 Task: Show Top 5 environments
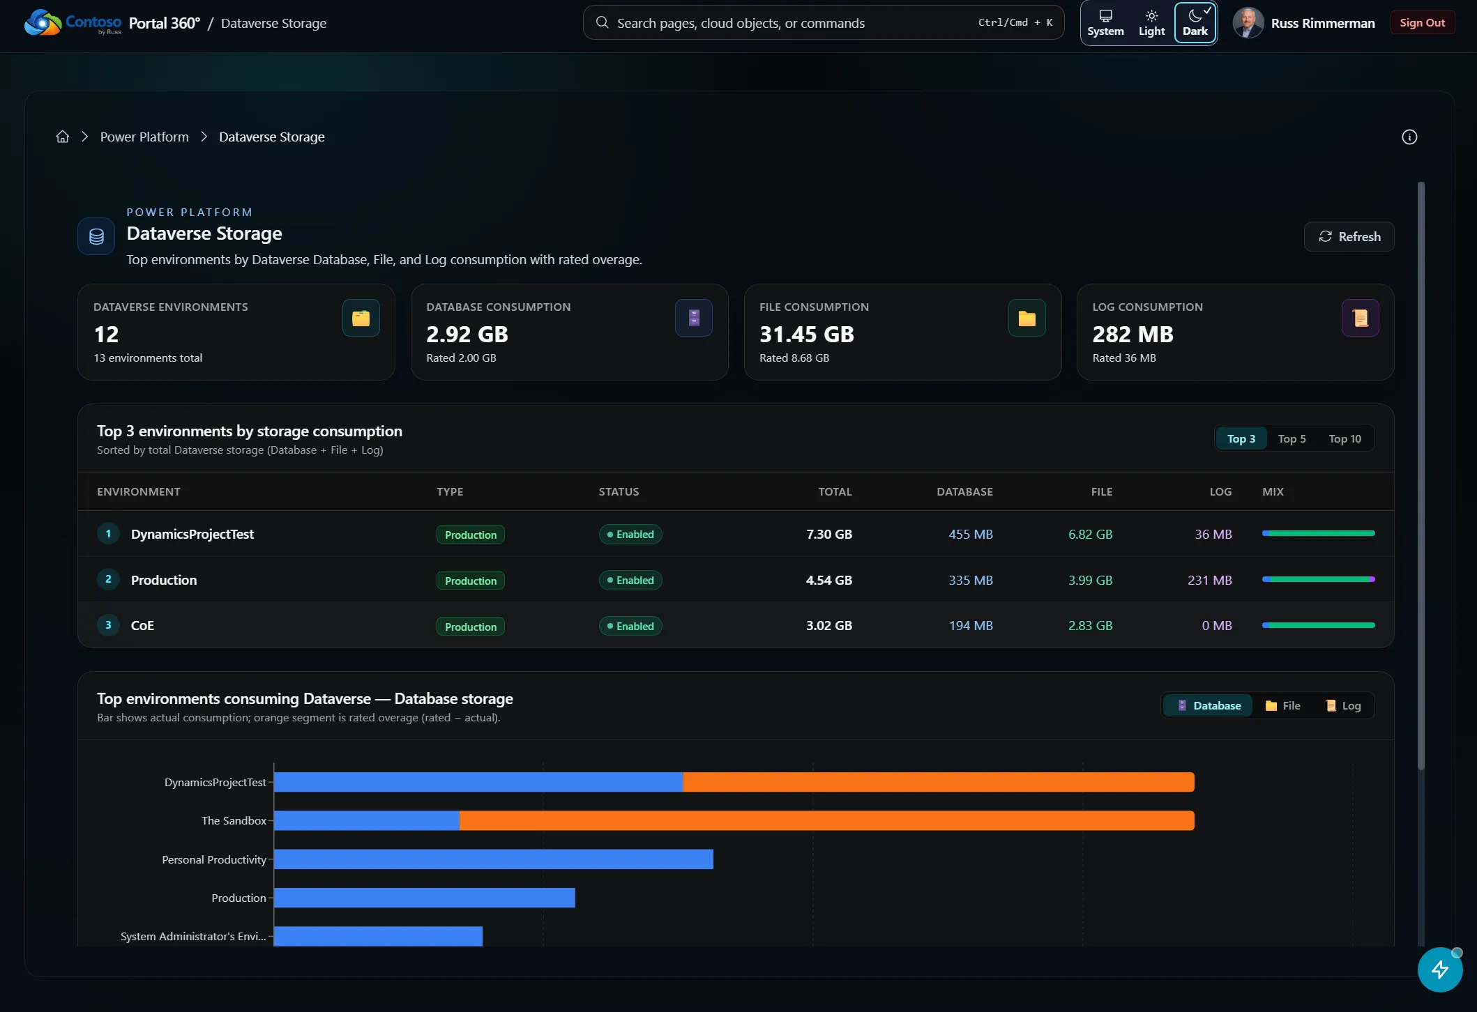1292,438
